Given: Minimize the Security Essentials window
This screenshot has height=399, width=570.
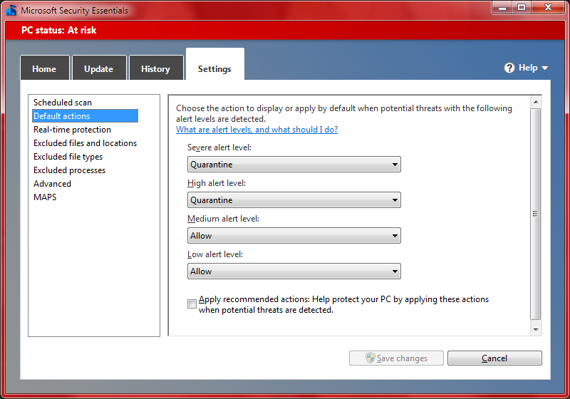Looking at the screenshot, I should 502,7.
